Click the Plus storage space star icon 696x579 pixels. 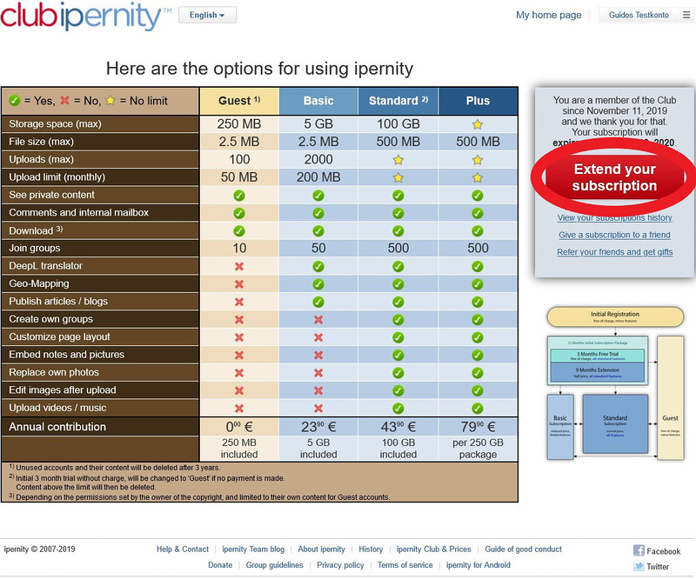[x=478, y=124]
